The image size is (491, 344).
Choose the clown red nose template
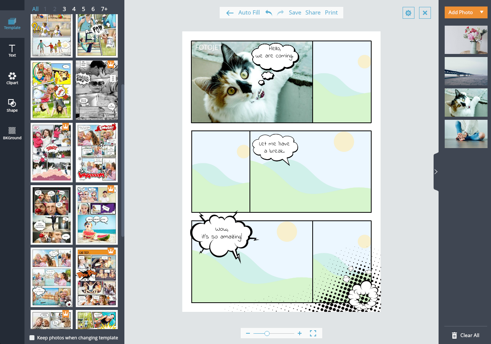coord(52,215)
